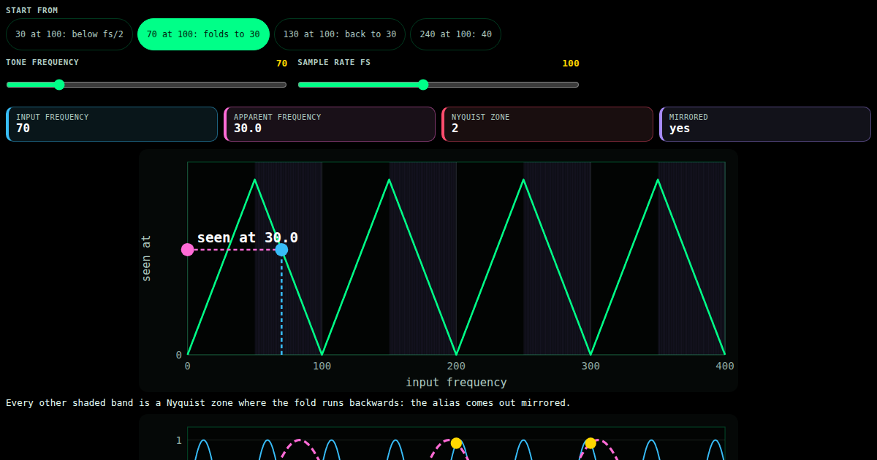Click the 'START FROM' heading
877x460 pixels.
point(32,10)
